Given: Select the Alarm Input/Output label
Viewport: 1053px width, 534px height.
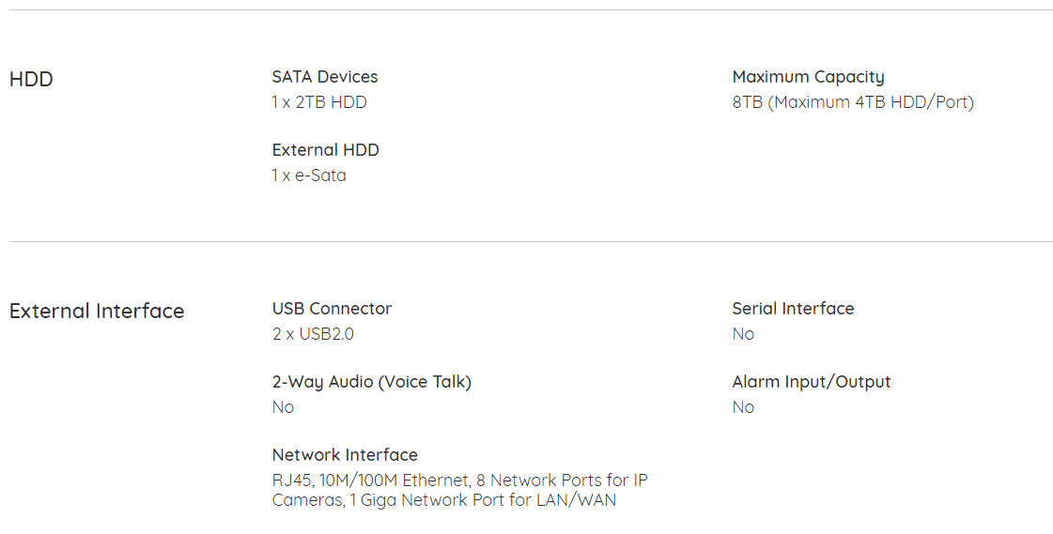Looking at the screenshot, I should 812,382.
